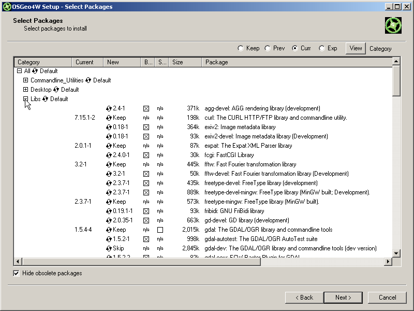Toggle the source checkbox for gdal
This screenshot has width=414, height=311.
click(160, 230)
